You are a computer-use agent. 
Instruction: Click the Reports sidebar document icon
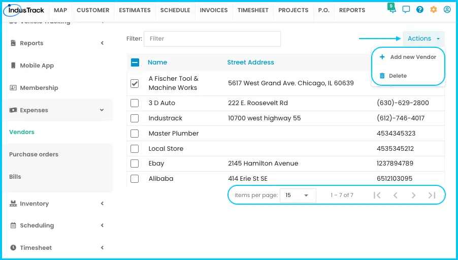tap(13, 43)
